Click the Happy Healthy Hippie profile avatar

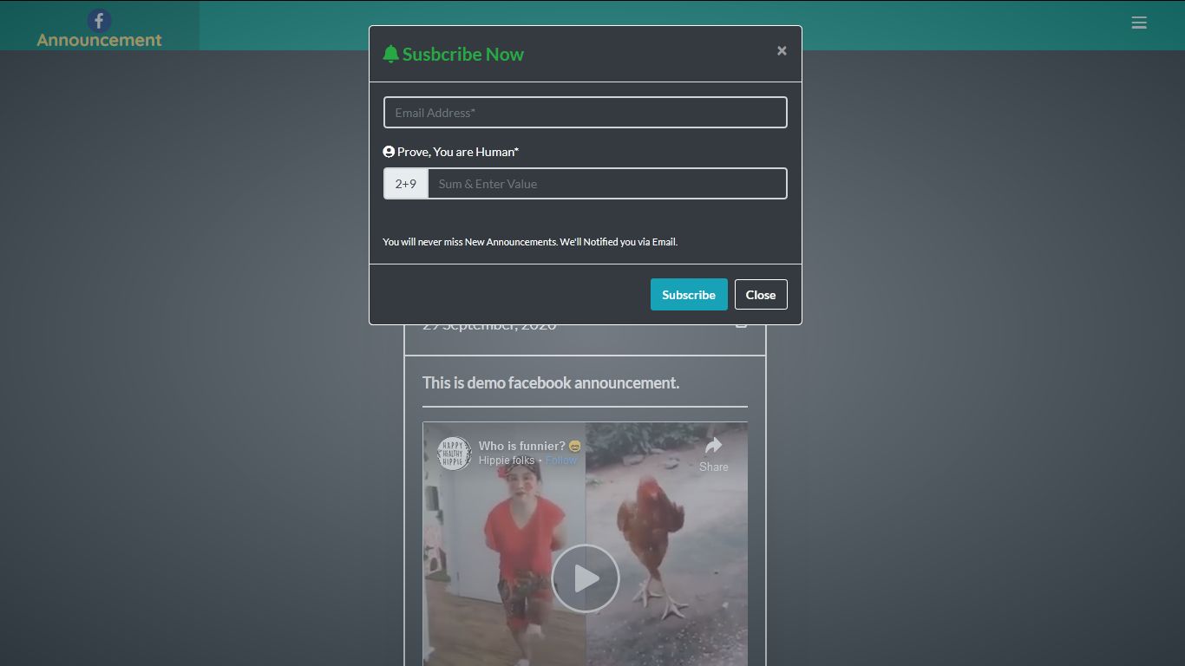point(452,454)
